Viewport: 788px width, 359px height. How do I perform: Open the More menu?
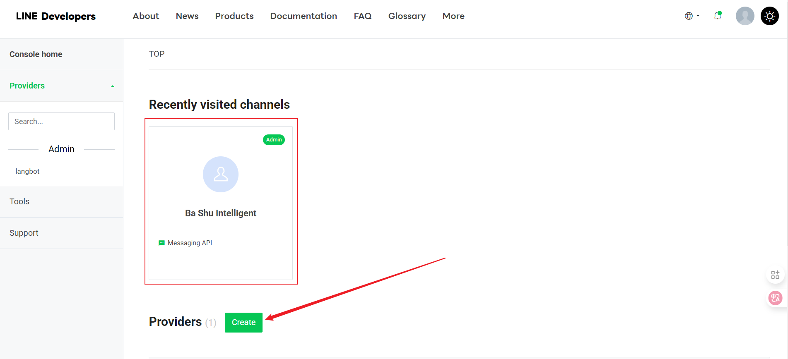(453, 16)
